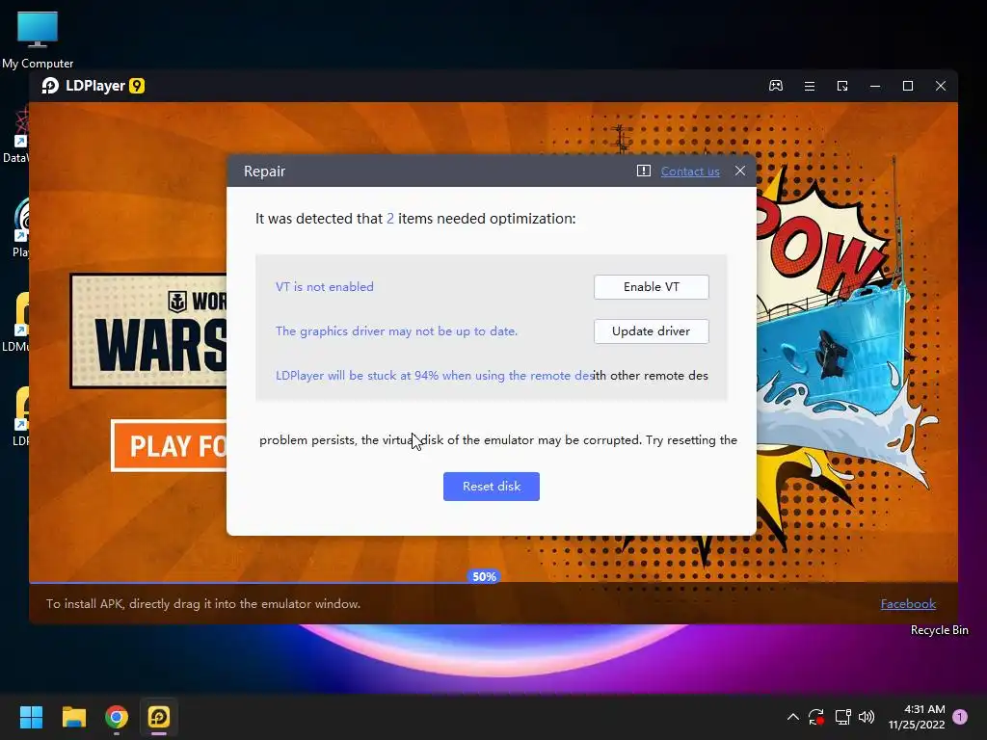
Task: Click the LDPlayer shrink window icon
Action: click(x=842, y=86)
